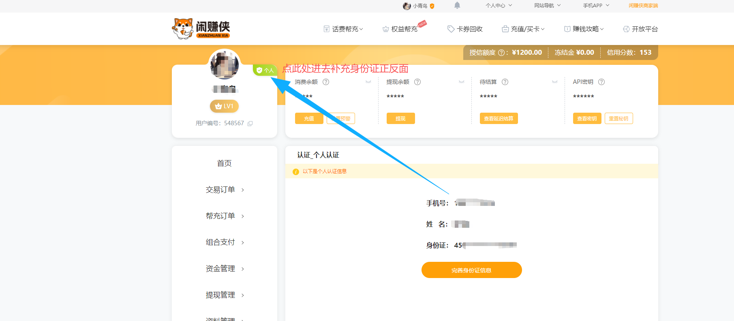Viewport: 734px width, 321px height.
Task: Click the copy icon beside user number 548567
Action: pos(250,124)
